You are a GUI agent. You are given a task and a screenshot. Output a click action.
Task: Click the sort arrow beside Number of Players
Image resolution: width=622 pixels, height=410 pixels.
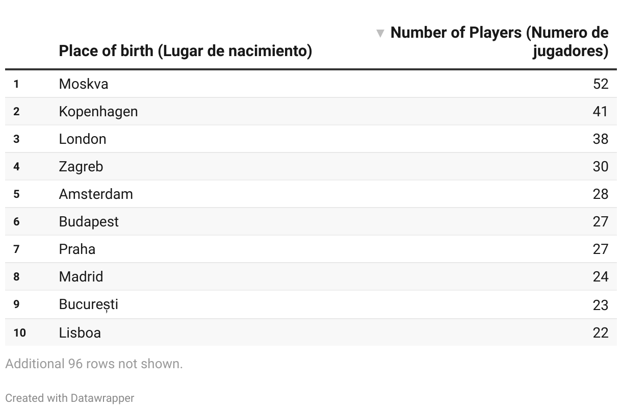[x=380, y=34]
